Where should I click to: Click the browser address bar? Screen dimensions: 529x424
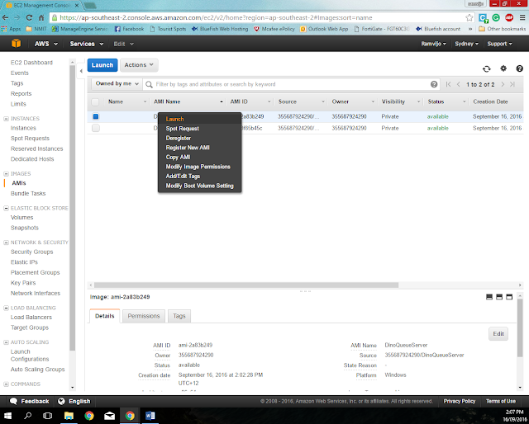261,17
